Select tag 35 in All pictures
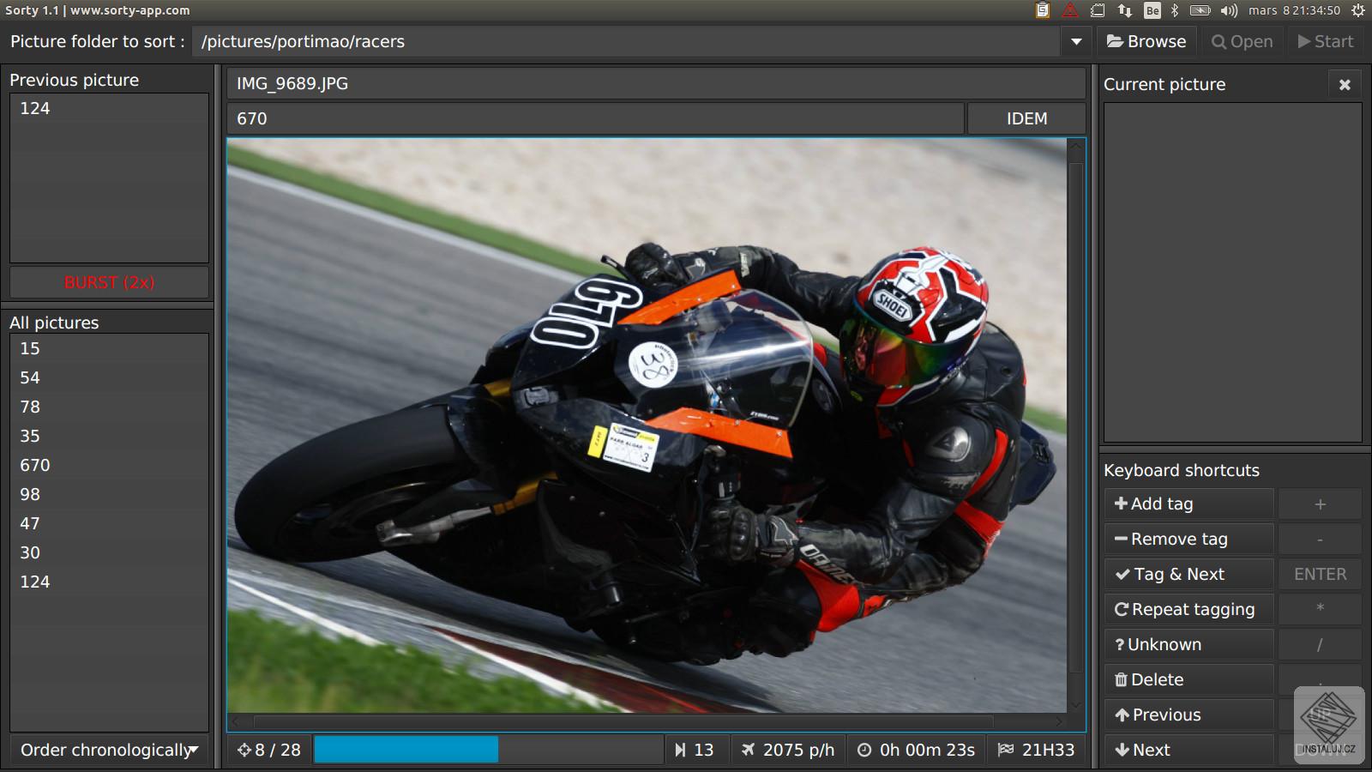 point(109,436)
